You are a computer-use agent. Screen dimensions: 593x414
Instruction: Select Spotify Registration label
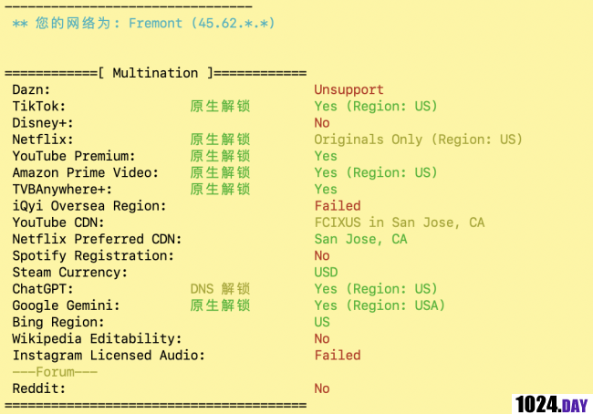click(93, 255)
